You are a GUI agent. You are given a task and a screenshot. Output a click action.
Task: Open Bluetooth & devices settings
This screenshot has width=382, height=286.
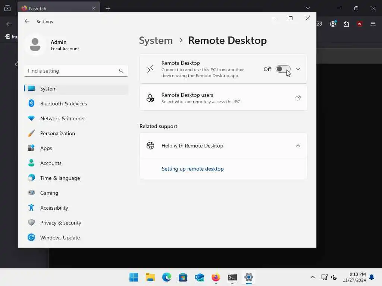pyautogui.click(x=76, y=104)
